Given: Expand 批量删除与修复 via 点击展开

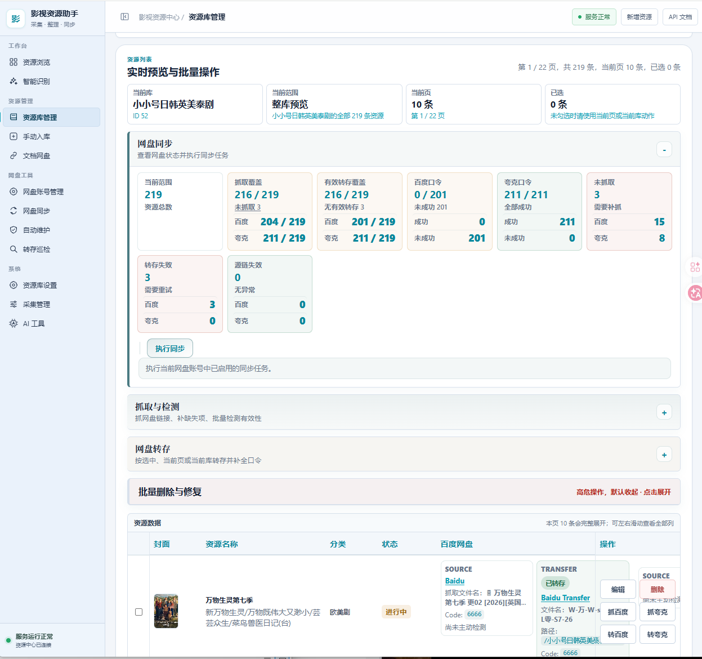Looking at the screenshot, I should coord(658,492).
